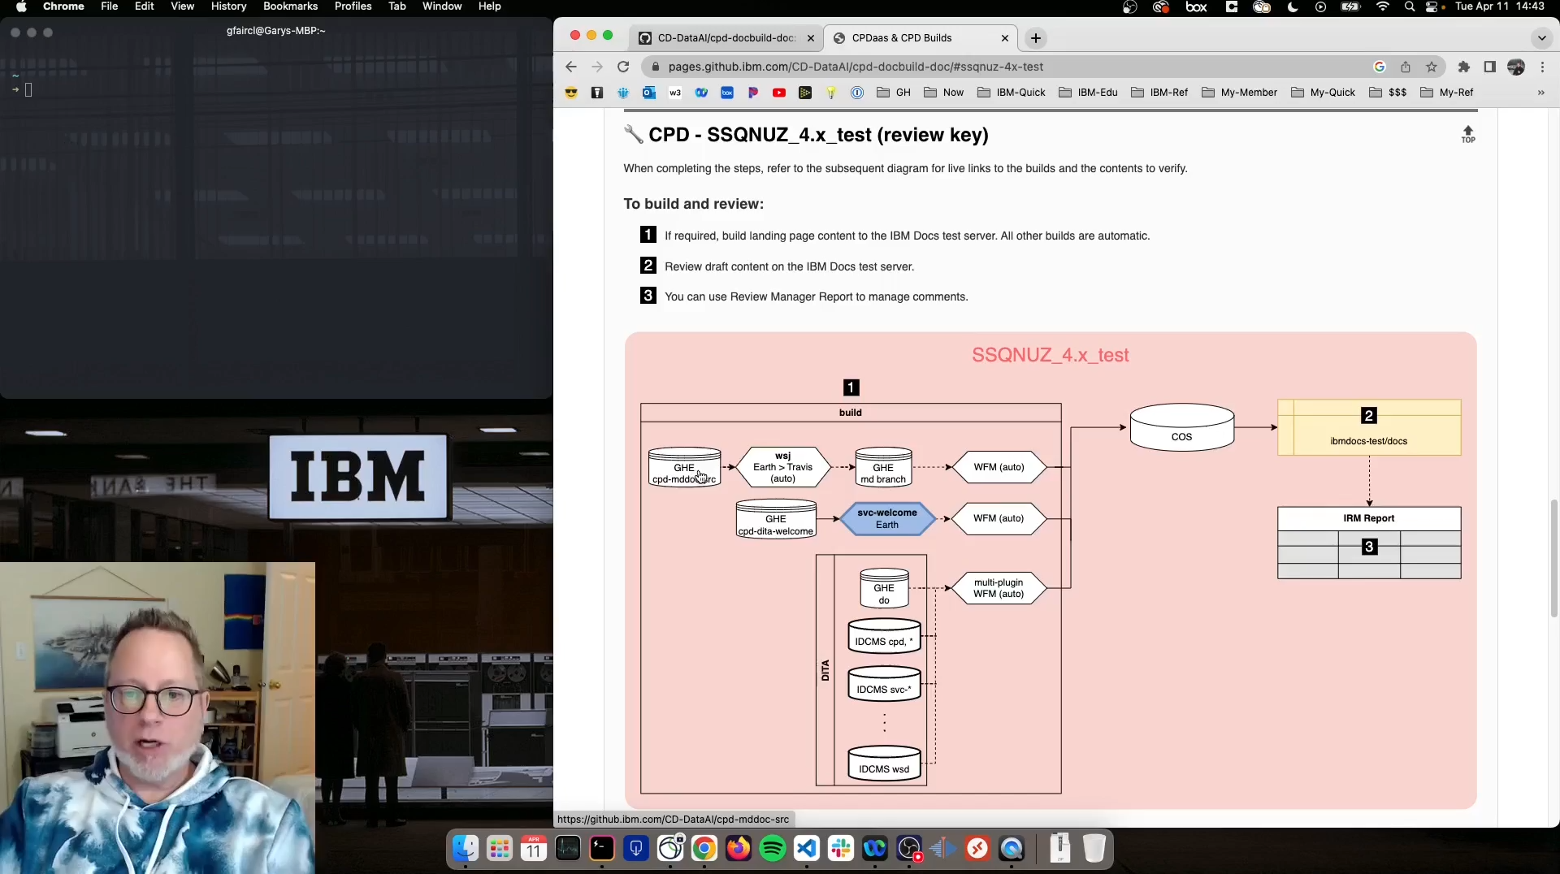The image size is (1560, 874).
Task: Open Spotify from the Dock
Action: (x=773, y=849)
